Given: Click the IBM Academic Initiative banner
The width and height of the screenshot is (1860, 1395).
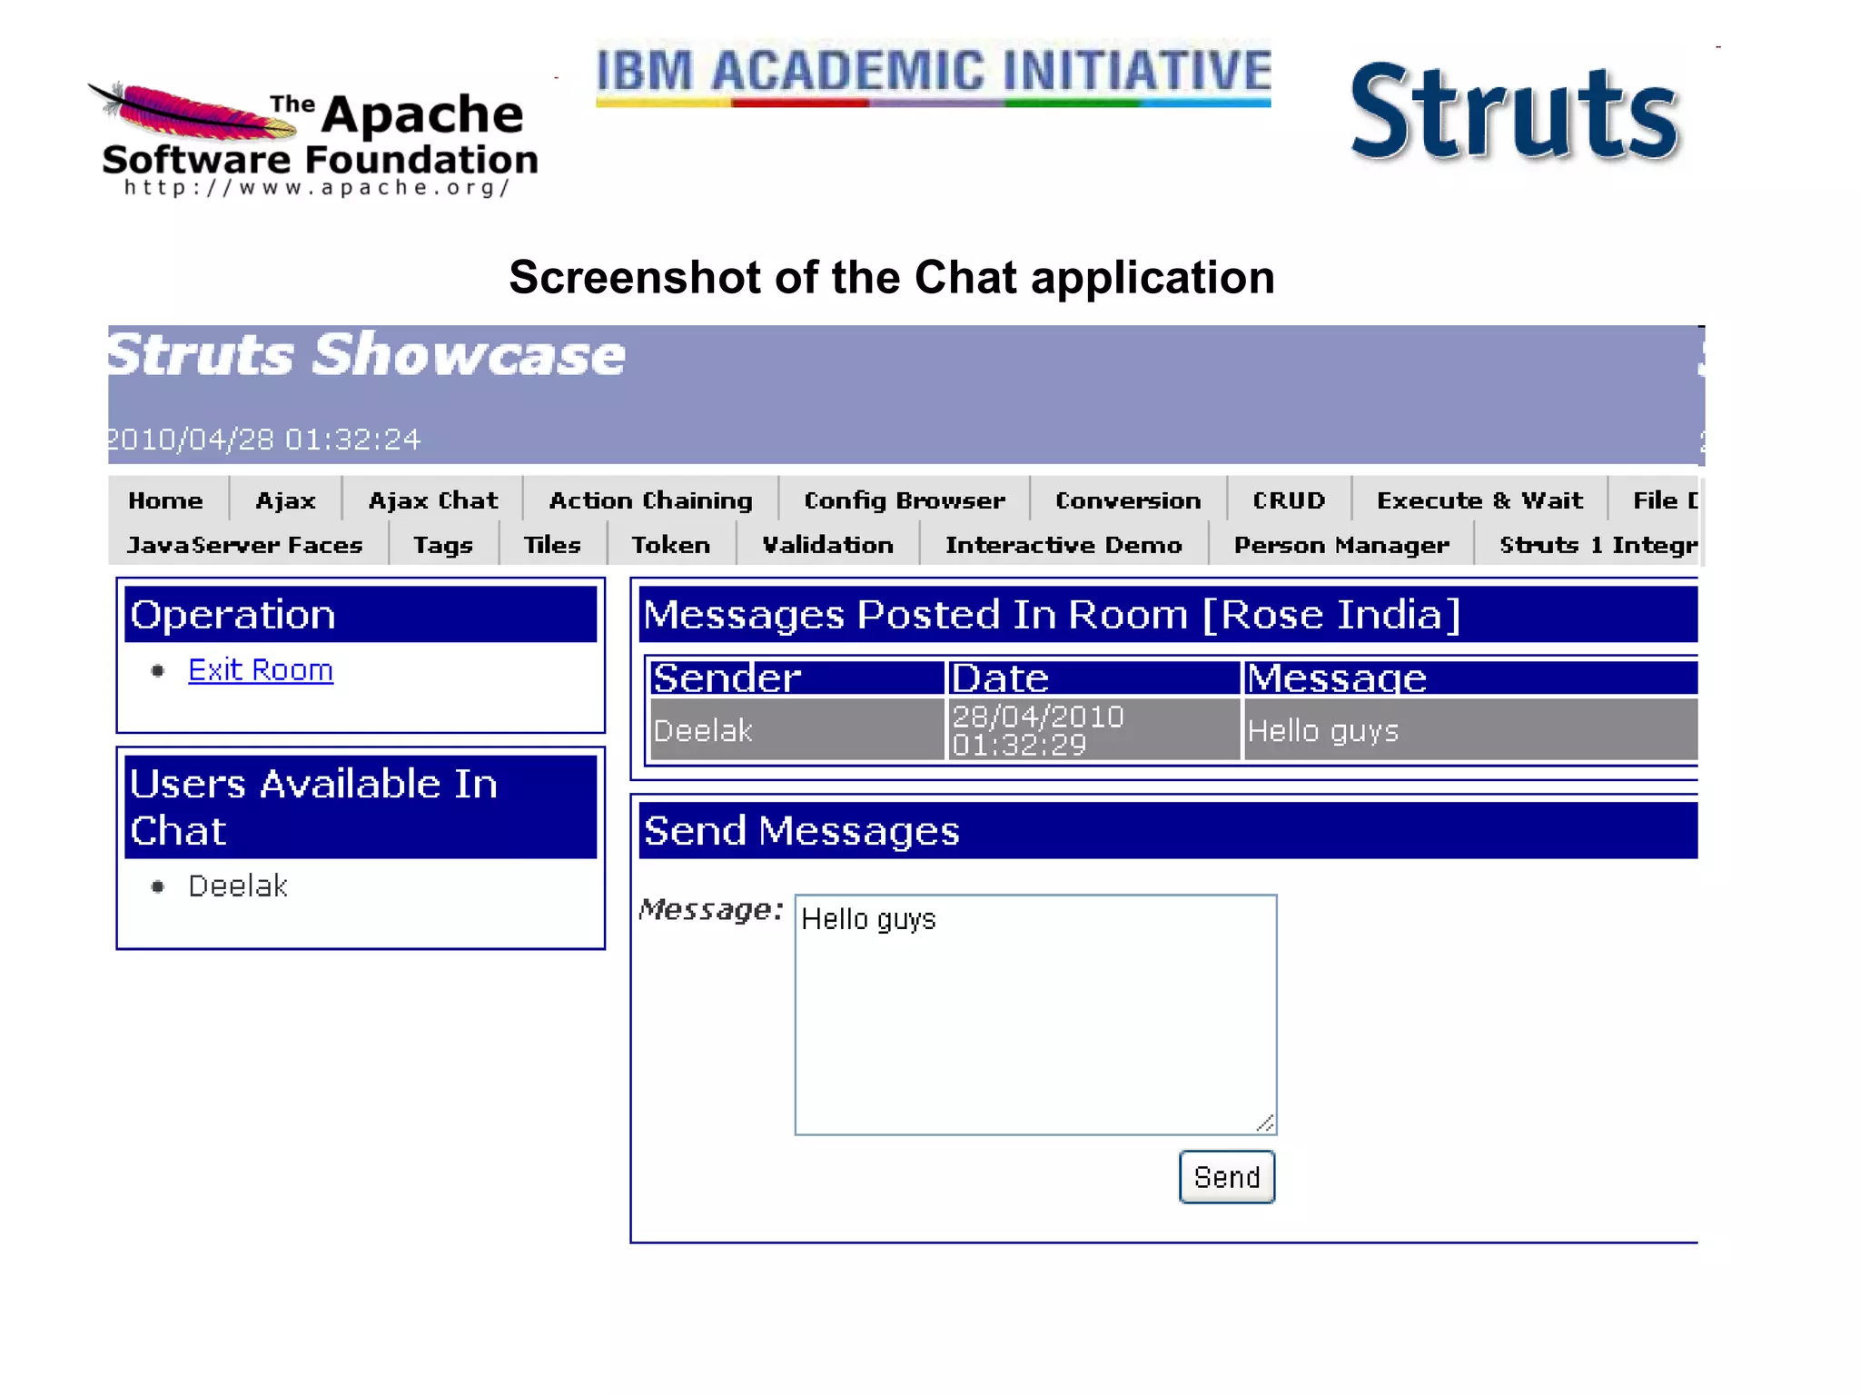Looking at the screenshot, I should point(934,76).
